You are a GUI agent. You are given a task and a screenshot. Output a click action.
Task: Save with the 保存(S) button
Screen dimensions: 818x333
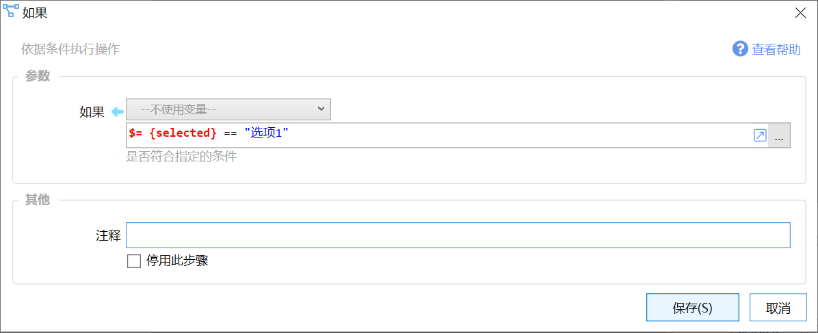[x=692, y=308]
